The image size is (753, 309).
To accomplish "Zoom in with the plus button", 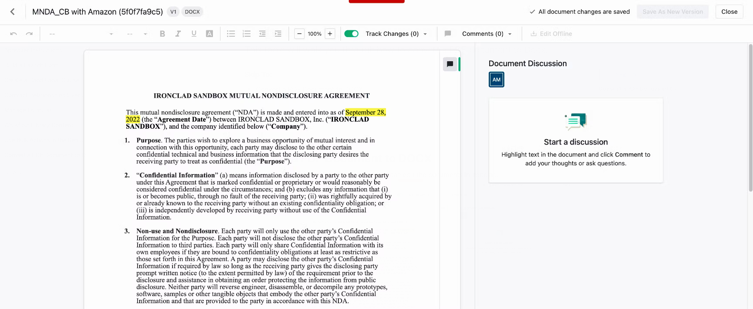I will point(330,34).
